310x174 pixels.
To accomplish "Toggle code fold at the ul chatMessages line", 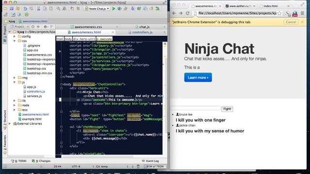I will [62, 127].
